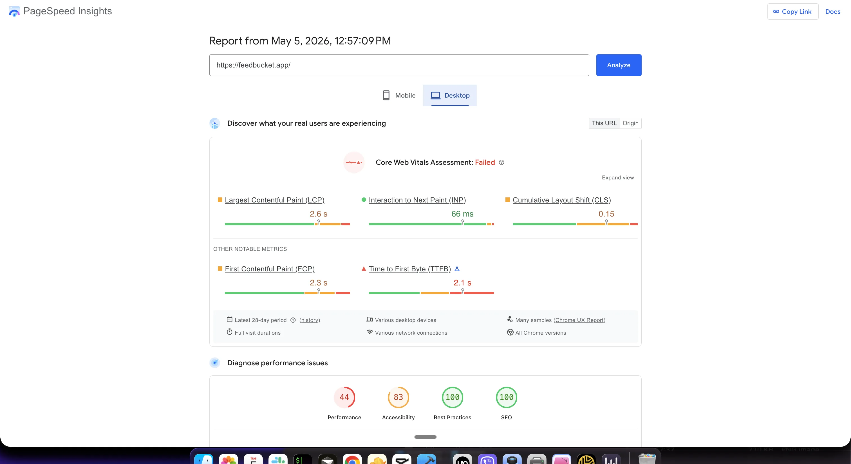Click the CLS value "0.15"
This screenshot has width=851, height=464.
pyautogui.click(x=606, y=214)
